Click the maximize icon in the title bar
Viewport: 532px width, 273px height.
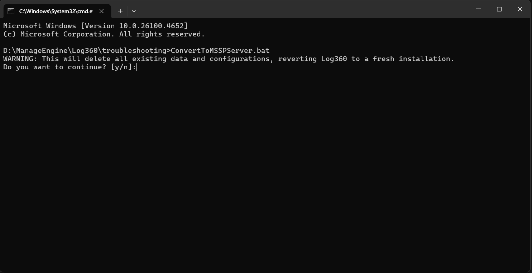(x=499, y=9)
